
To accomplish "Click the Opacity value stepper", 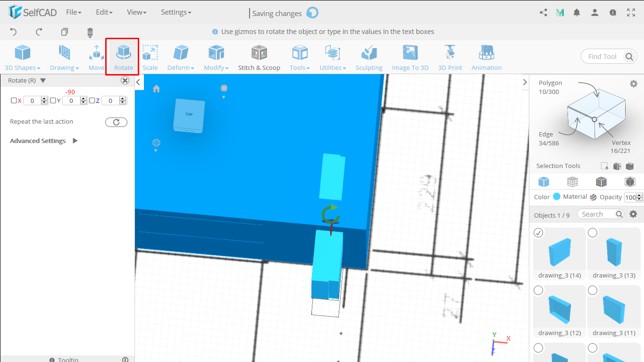I will pyautogui.click(x=640, y=197).
